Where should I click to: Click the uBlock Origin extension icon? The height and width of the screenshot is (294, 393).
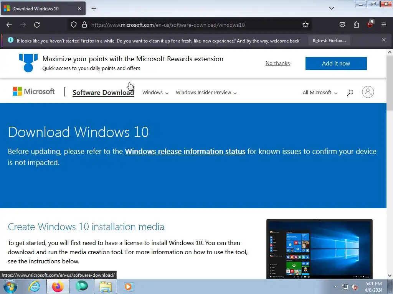pos(370,24)
